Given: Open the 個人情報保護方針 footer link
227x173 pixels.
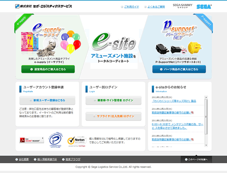Looking at the screenshot, I should coord(47,159).
